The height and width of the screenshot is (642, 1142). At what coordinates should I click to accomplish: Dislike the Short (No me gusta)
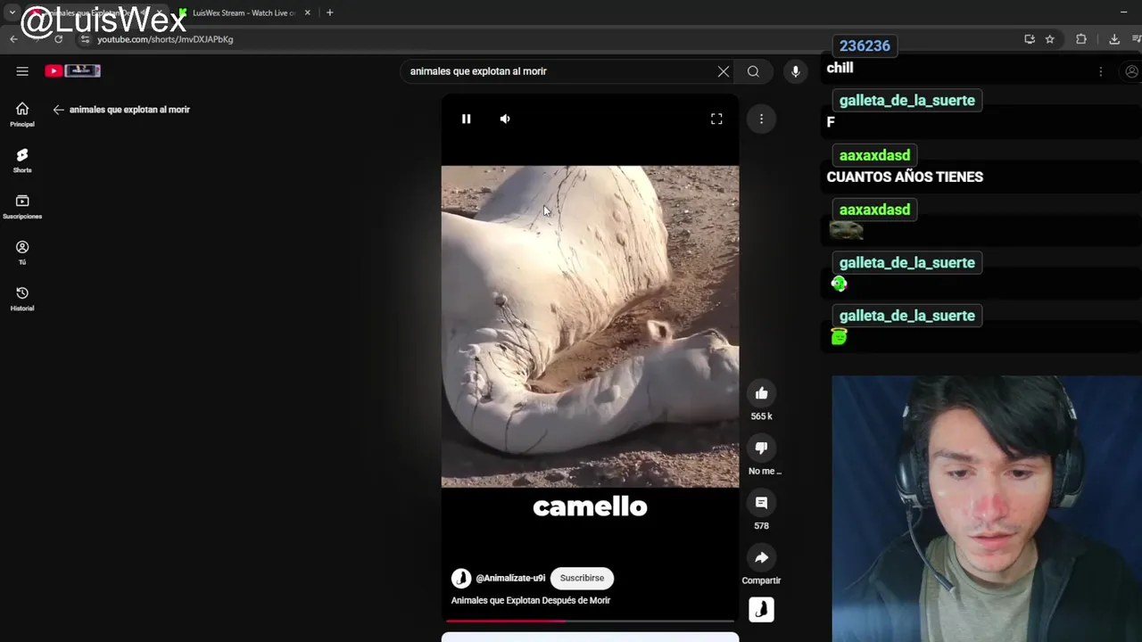[x=761, y=448]
